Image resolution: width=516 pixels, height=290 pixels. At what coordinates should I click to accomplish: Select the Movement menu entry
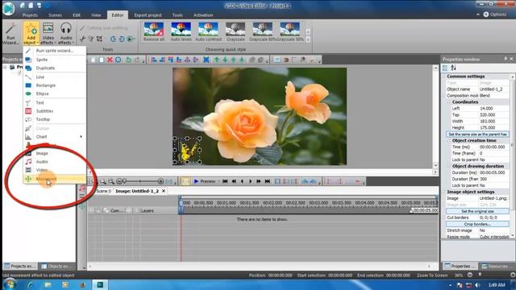pos(55,179)
